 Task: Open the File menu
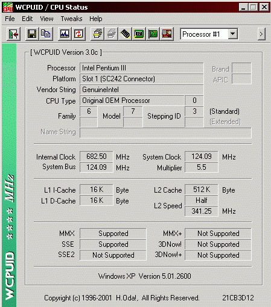(10, 19)
